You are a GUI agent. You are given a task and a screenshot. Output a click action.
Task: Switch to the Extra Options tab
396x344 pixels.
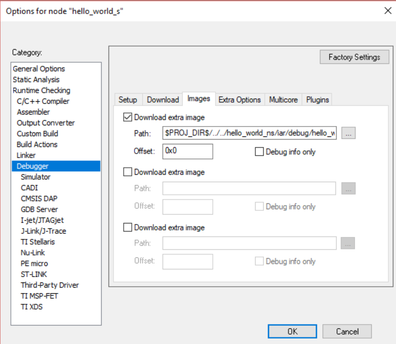coord(239,100)
